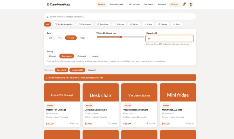This screenshot has height=139, width=234.
Task: Click the search magnifier icon
Action: [47, 17]
